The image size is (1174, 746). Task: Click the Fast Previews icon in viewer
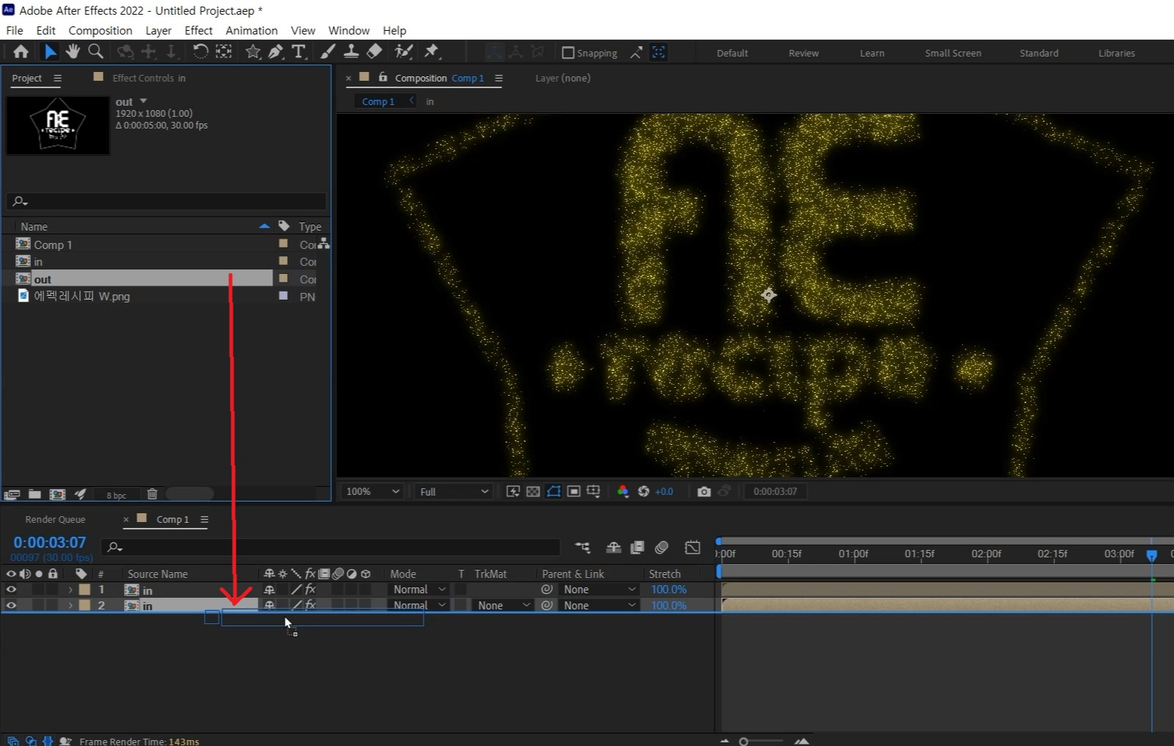click(513, 491)
